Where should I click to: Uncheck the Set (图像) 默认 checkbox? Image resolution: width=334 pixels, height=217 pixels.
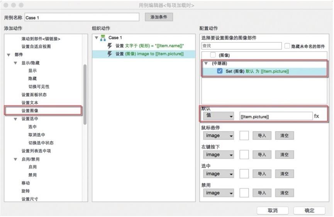click(x=220, y=71)
